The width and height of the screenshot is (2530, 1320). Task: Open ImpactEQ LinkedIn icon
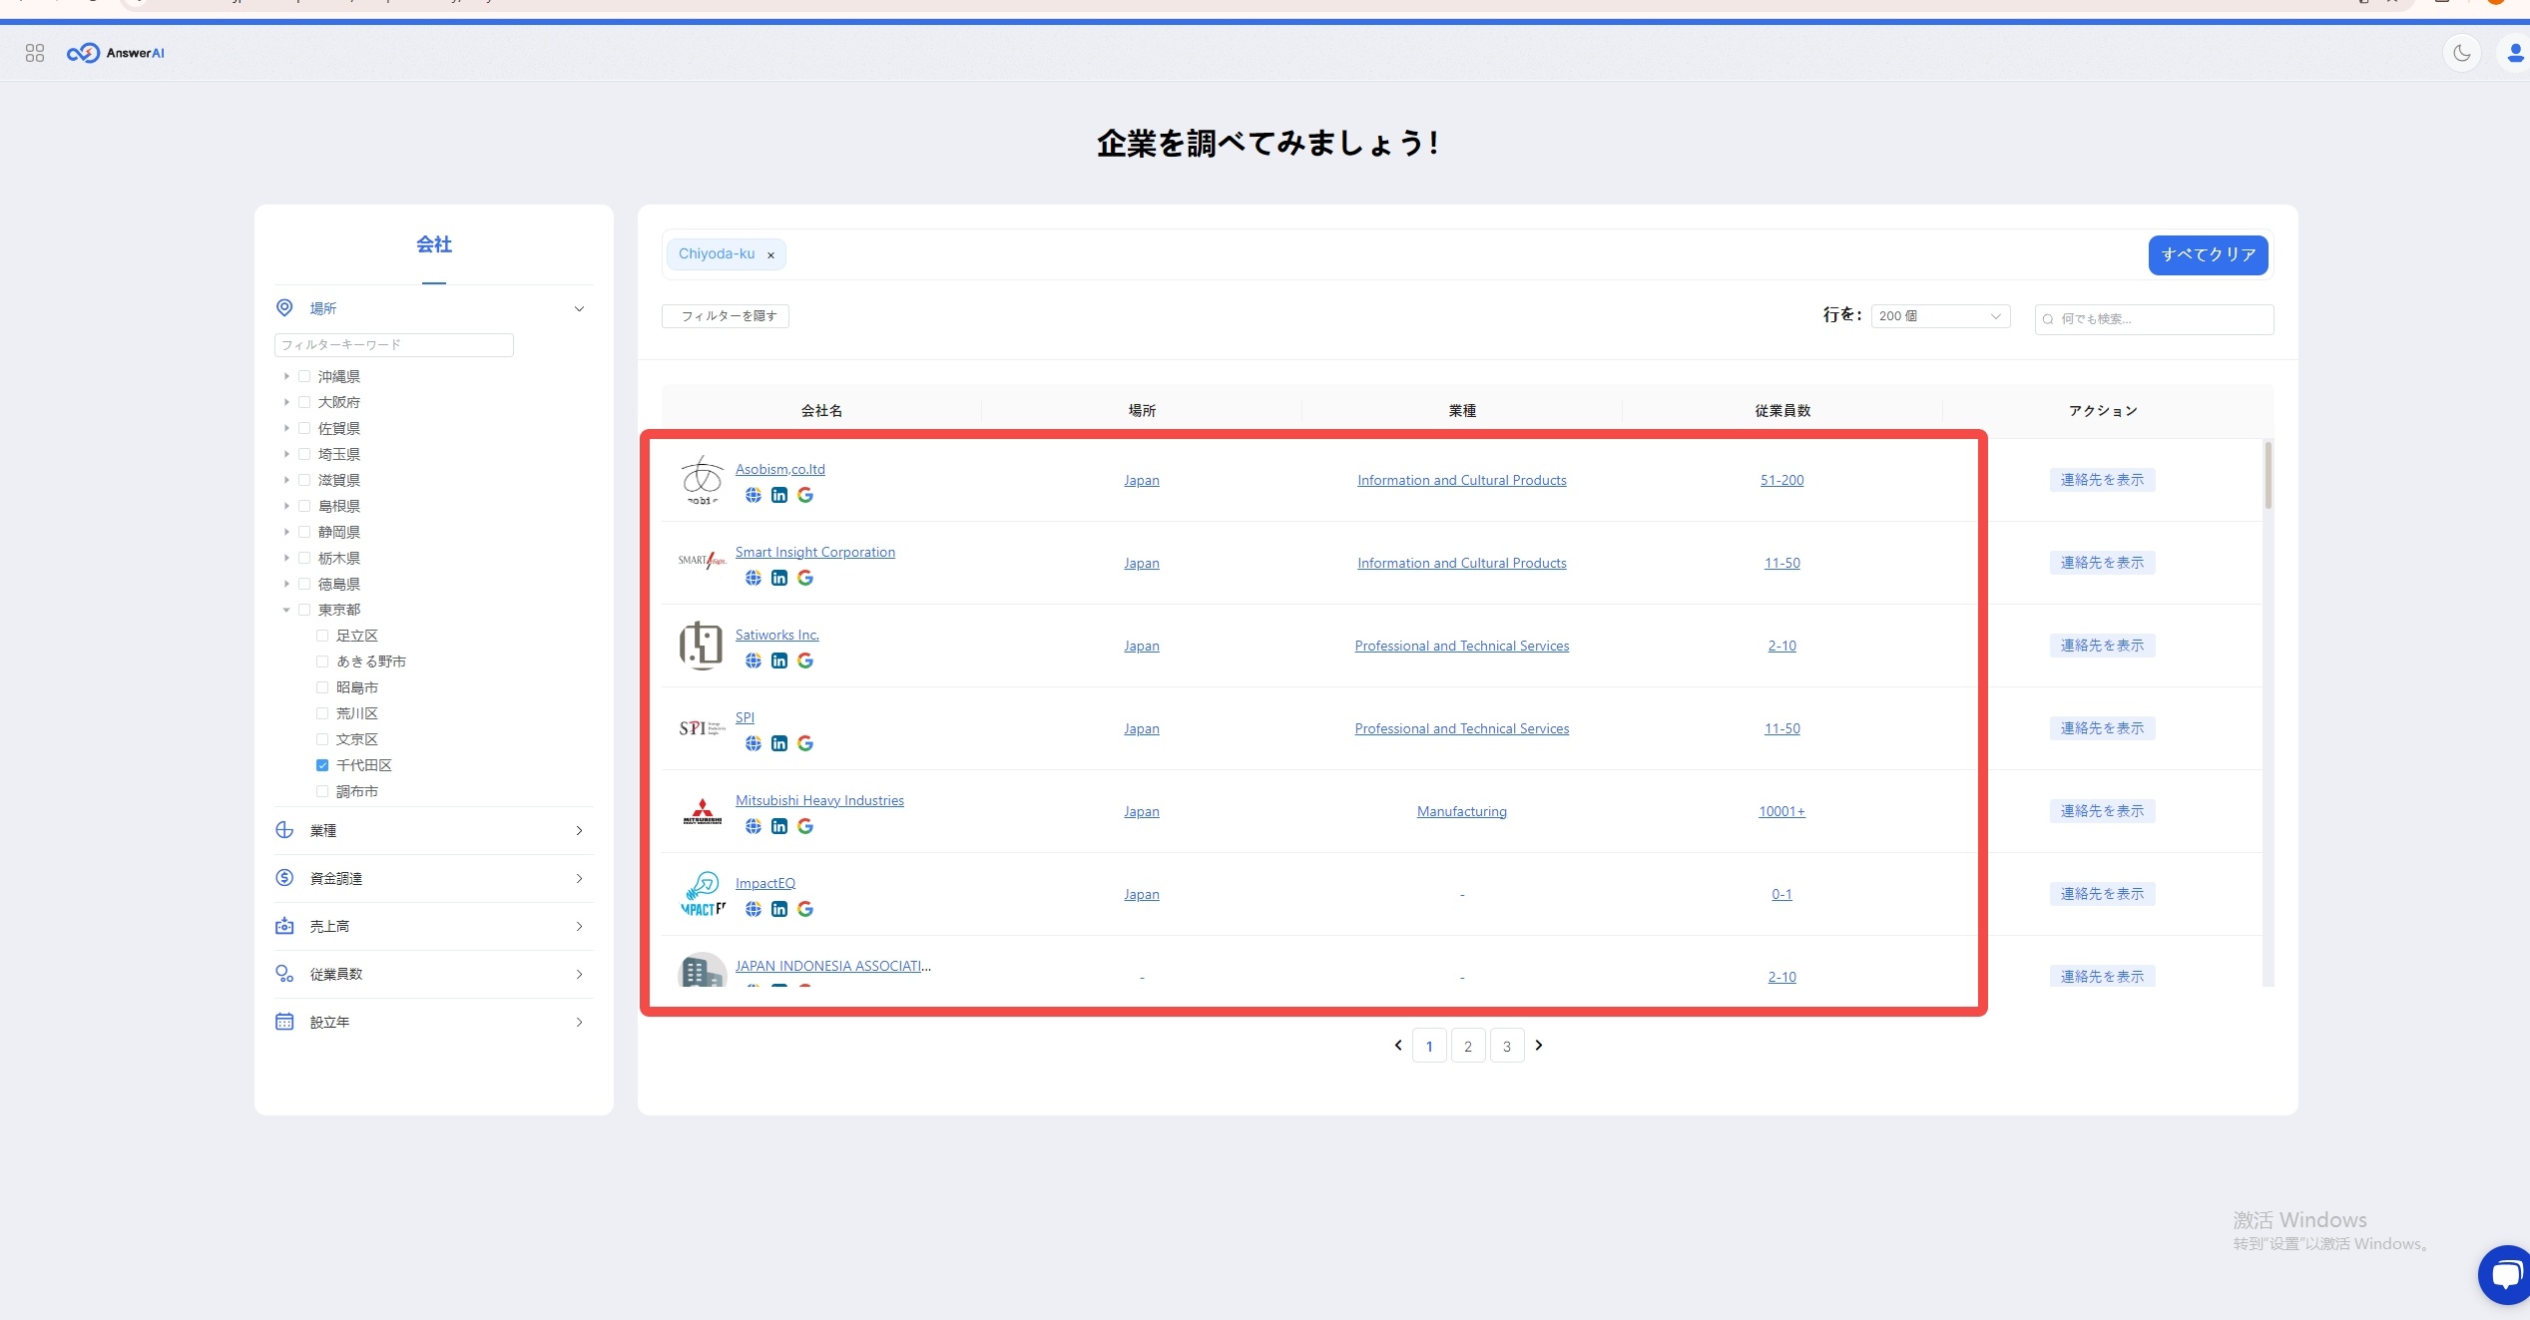pos(779,909)
